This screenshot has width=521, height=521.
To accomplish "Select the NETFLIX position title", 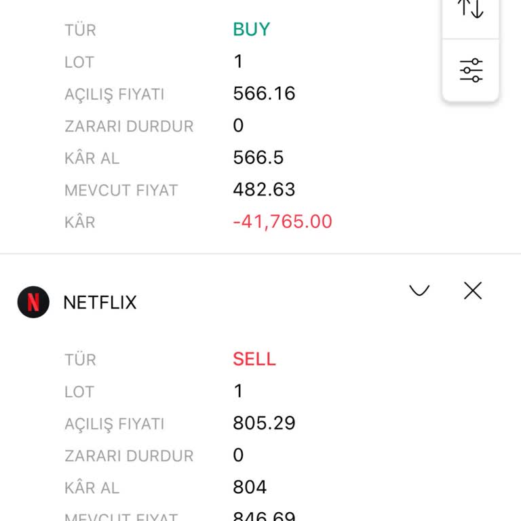I will click(100, 303).
